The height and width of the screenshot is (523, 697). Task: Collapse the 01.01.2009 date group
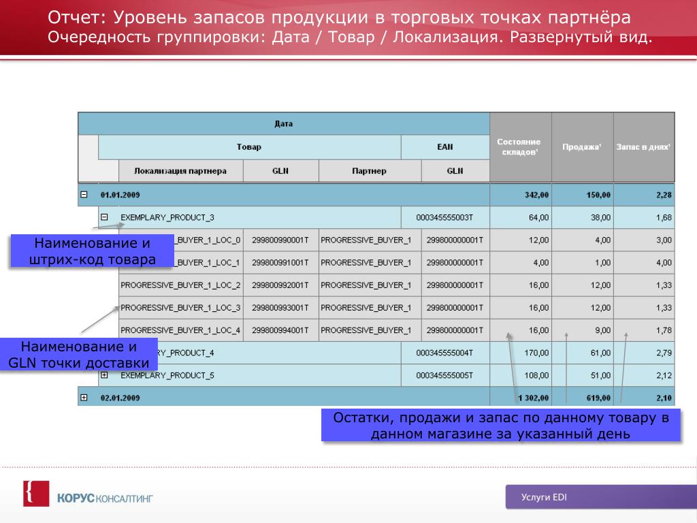tap(84, 195)
